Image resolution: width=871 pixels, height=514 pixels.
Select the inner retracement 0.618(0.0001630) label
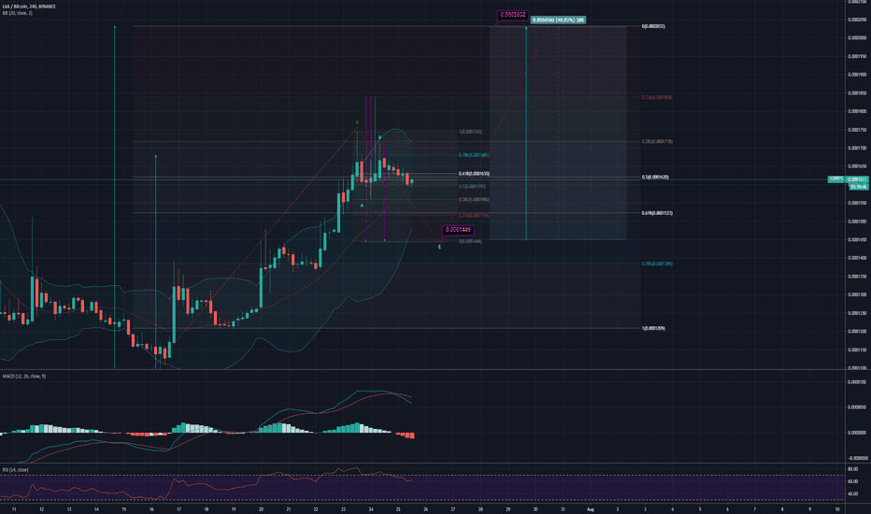point(474,174)
